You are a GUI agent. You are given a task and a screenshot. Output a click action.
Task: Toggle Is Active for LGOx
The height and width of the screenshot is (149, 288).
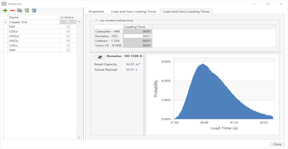[68, 45]
